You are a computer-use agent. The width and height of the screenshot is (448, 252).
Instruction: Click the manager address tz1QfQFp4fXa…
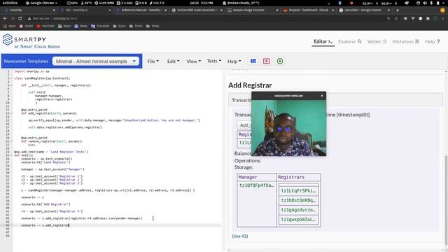256,185
